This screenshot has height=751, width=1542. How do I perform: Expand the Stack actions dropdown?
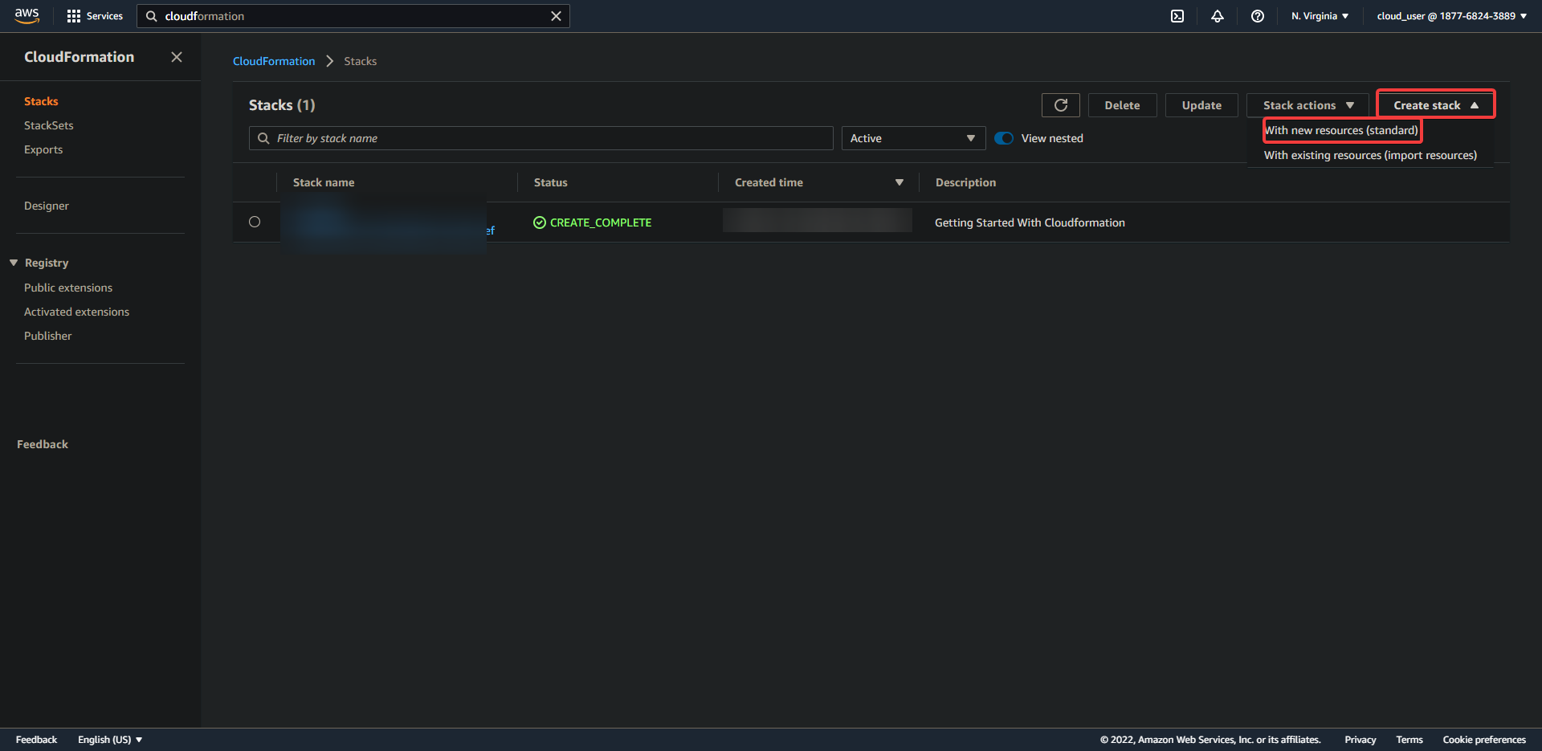coord(1307,105)
